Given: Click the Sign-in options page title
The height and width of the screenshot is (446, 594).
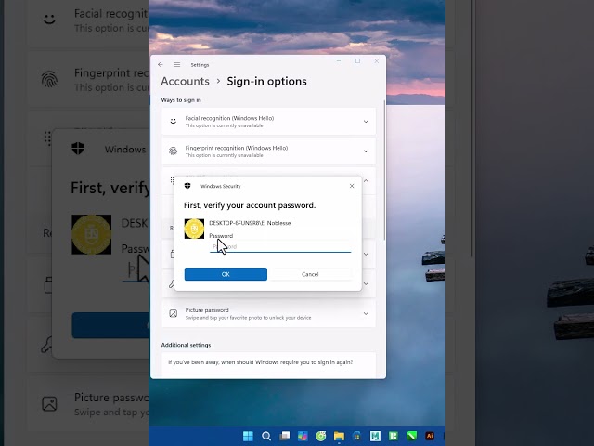Looking at the screenshot, I should 266,81.
